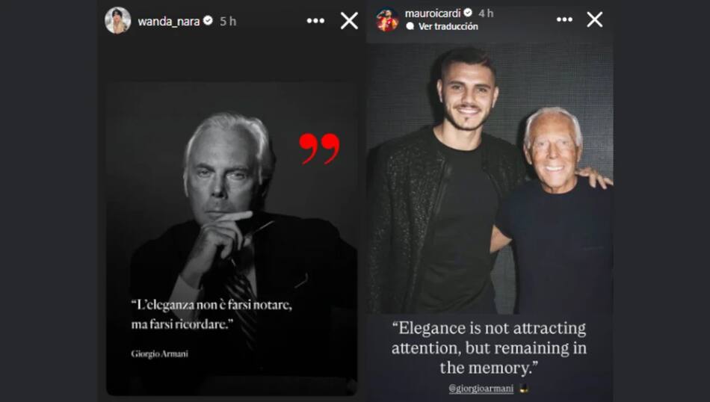Click the Italian elegance quote text

pos(212,314)
